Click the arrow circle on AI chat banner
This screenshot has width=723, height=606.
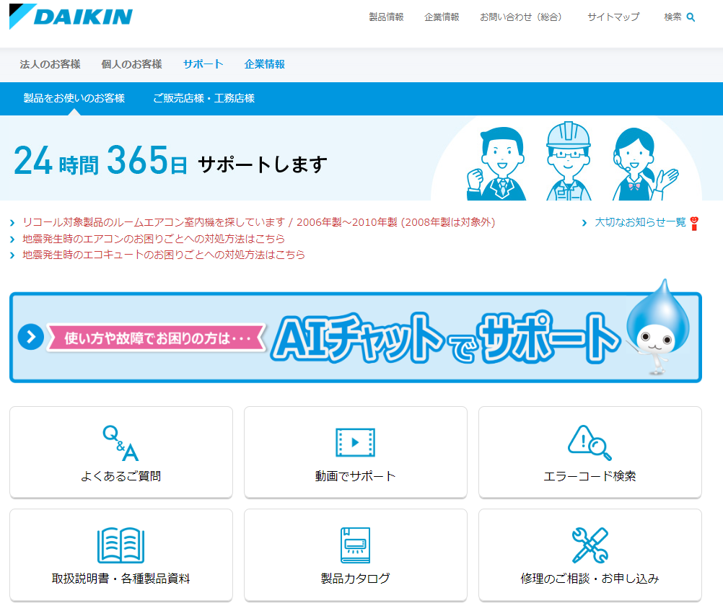31,337
